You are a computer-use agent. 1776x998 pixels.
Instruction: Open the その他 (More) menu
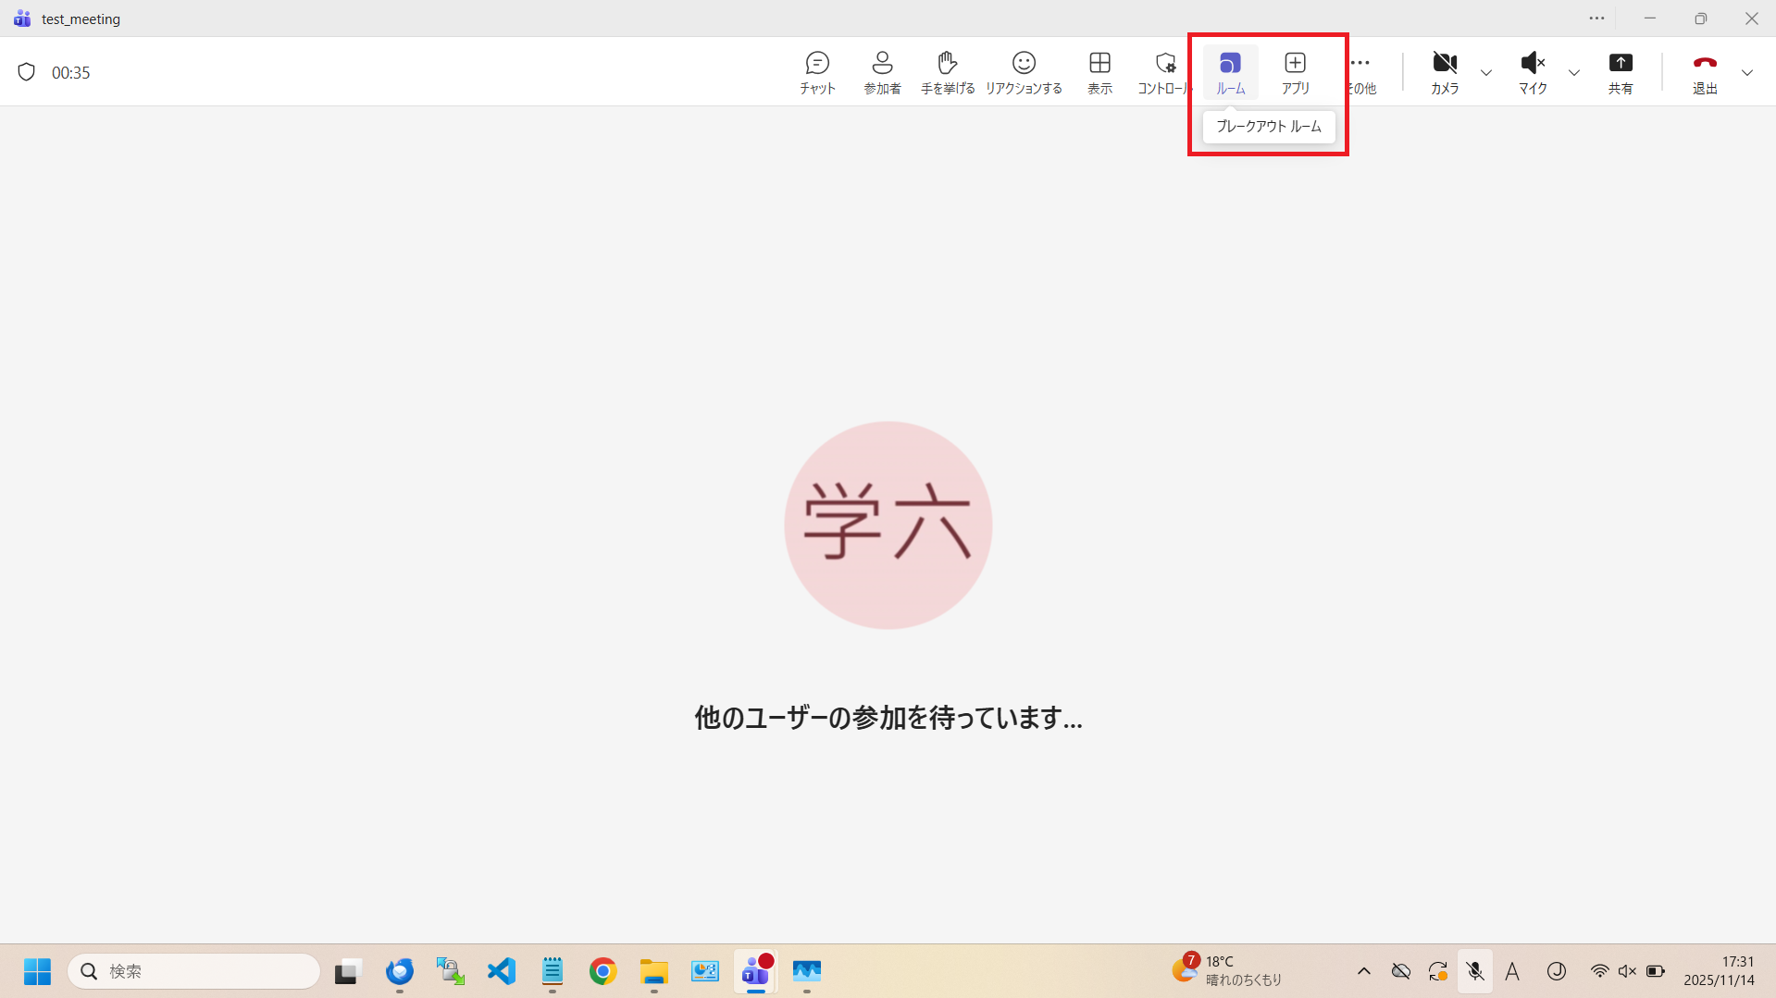coord(1361,72)
